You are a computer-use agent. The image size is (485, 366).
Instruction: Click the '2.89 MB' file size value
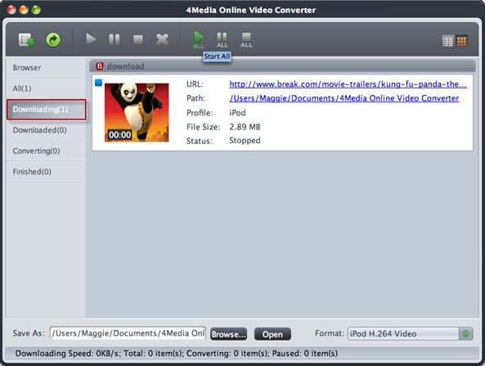245,127
